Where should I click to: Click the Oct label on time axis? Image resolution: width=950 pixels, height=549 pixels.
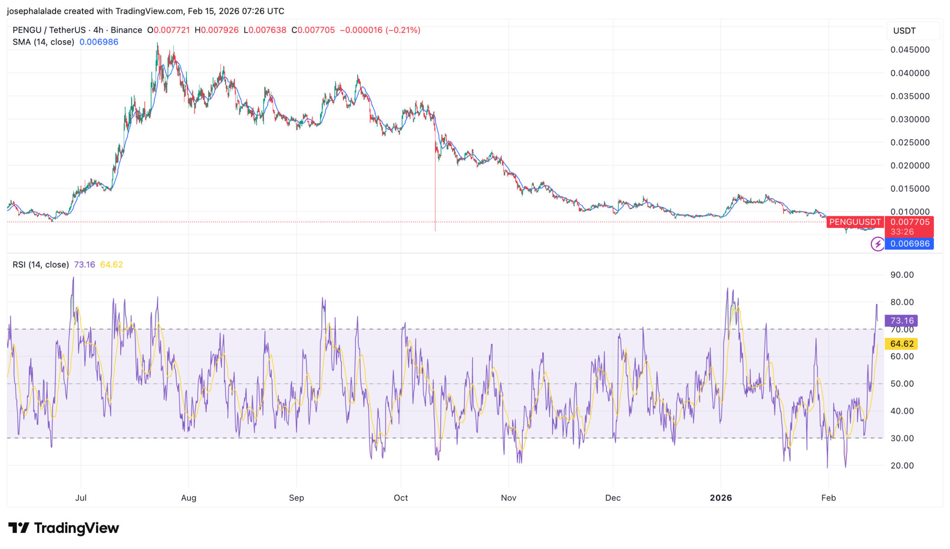(x=400, y=498)
